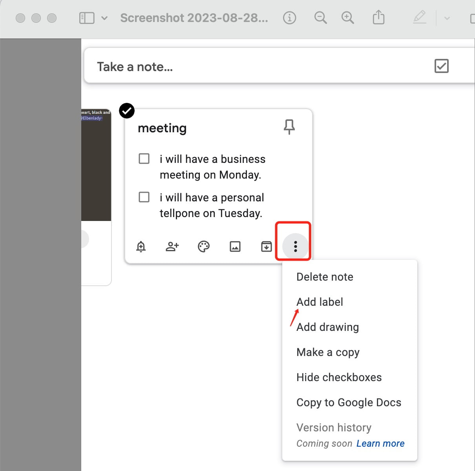Open the Share button in Preview
475x471 pixels.
tap(378, 17)
